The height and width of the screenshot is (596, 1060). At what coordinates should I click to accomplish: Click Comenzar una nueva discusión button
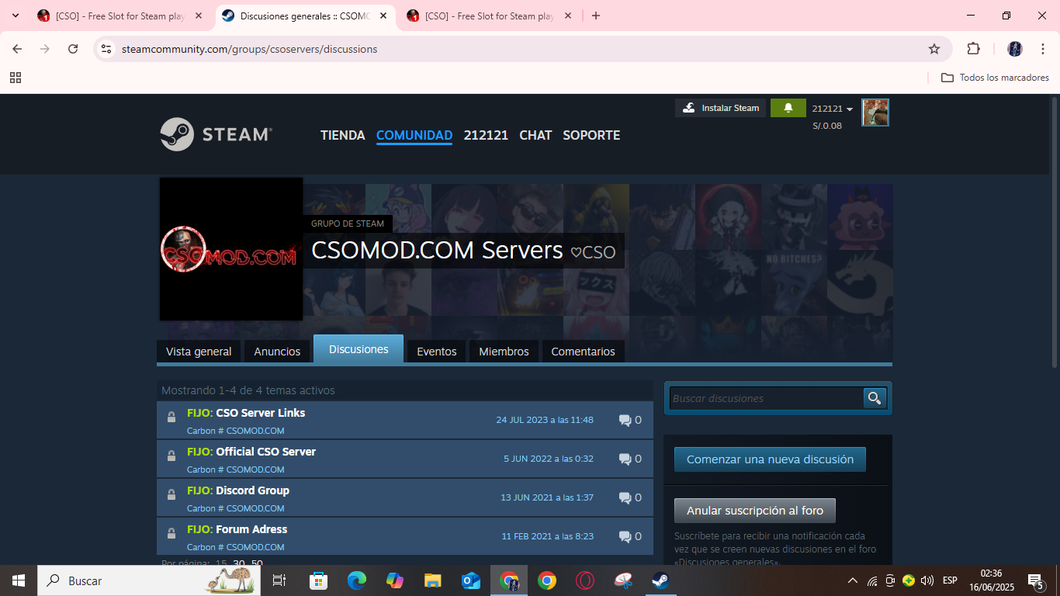(770, 459)
